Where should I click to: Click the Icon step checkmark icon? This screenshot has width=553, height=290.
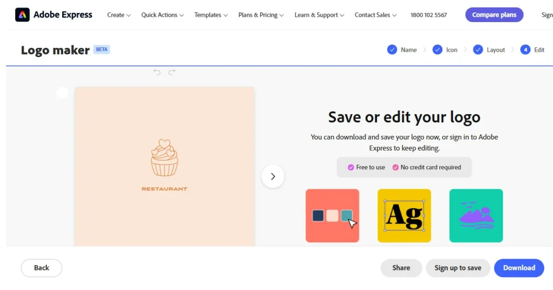pyautogui.click(x=437, y=50)
